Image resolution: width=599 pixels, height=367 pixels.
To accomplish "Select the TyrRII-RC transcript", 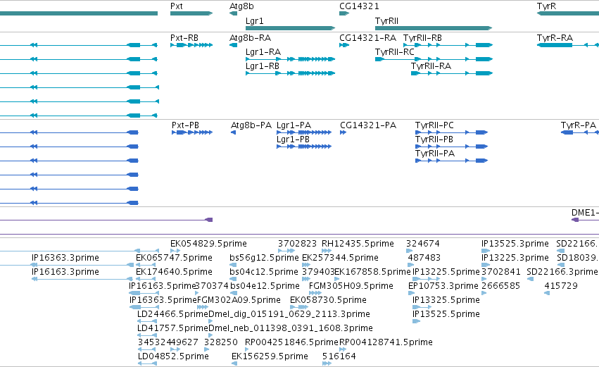I will 434,59.
